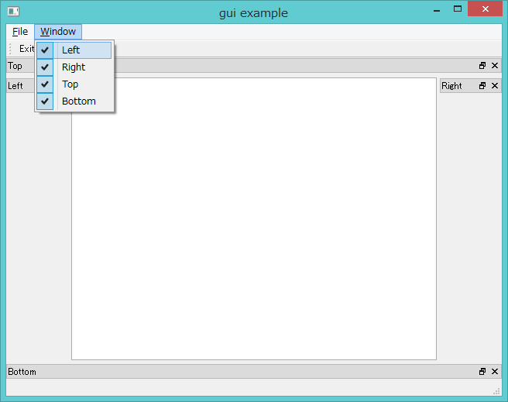Image resolution: width=508 pixels, height=402 pixels.
Task: Close the Bottom dock panel
Action: tap(495, 372)
